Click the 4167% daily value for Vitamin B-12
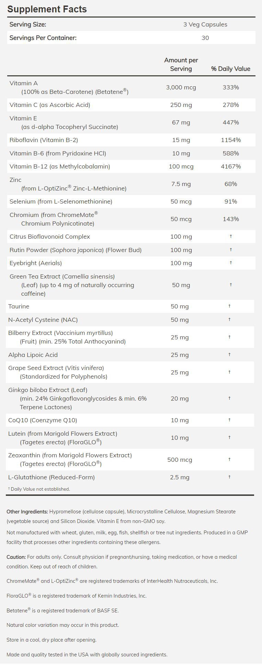 (x=230, y=166)
